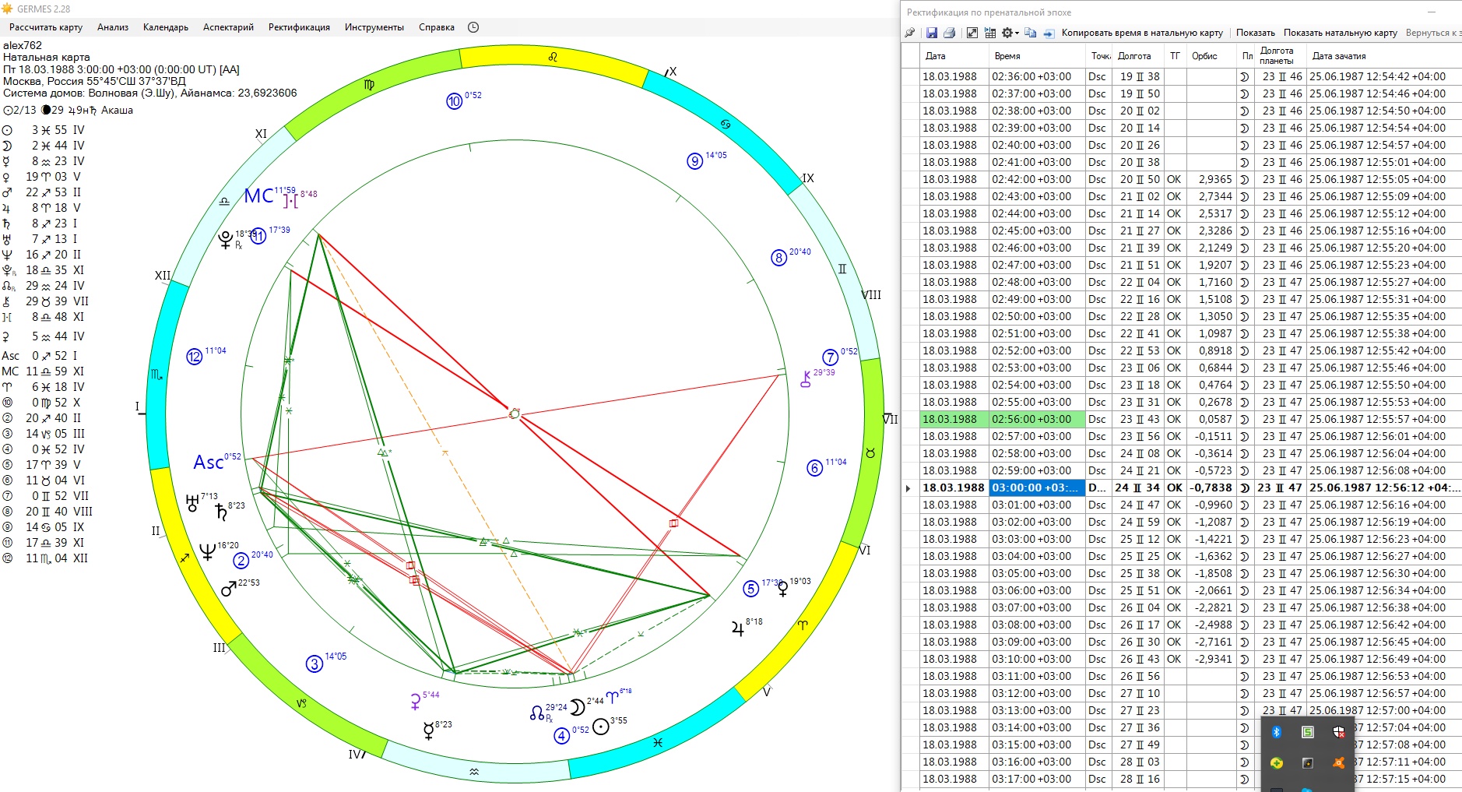
Task: Open Windows Security shield tray icon
Action: point(1338,731)
